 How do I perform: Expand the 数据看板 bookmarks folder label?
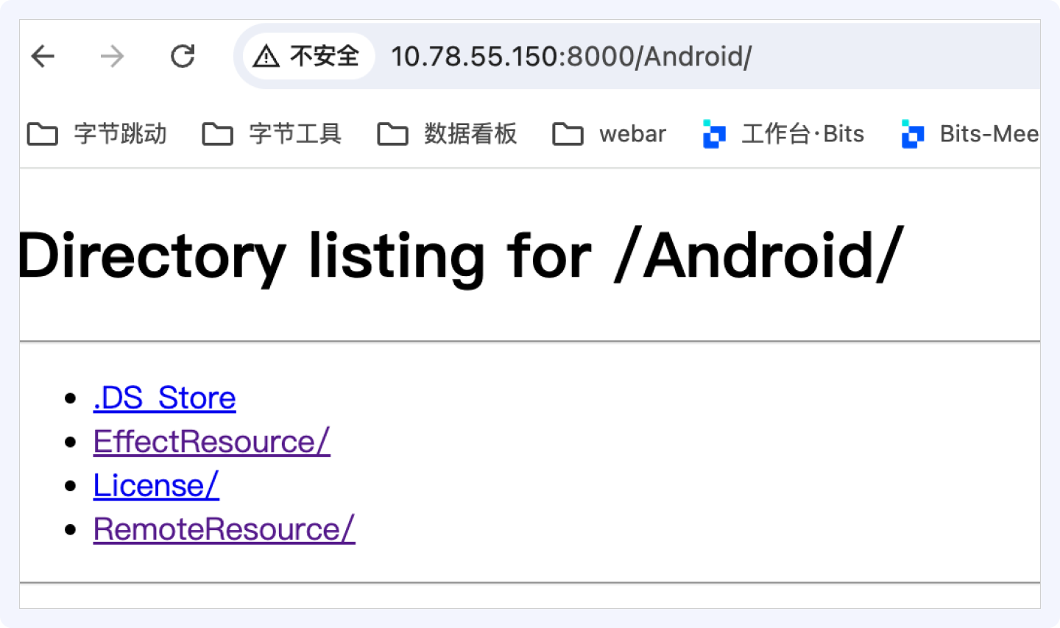coord(470,134)
